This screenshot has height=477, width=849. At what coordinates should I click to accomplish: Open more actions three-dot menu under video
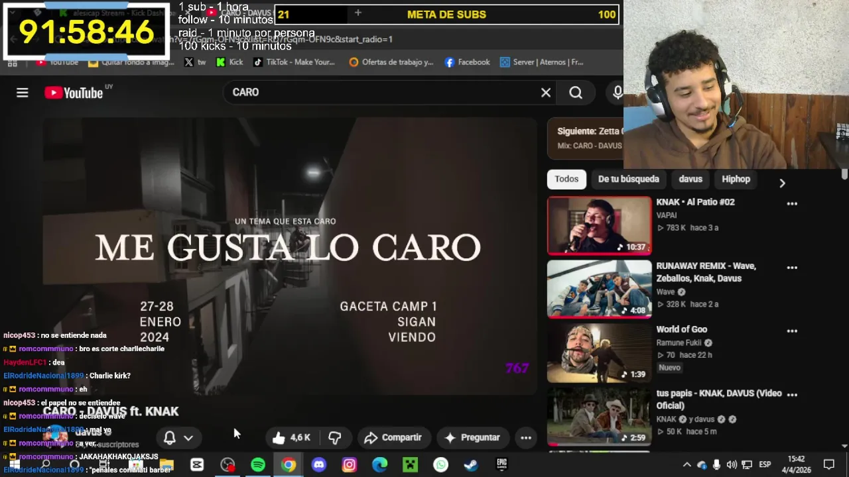(526, 437)
